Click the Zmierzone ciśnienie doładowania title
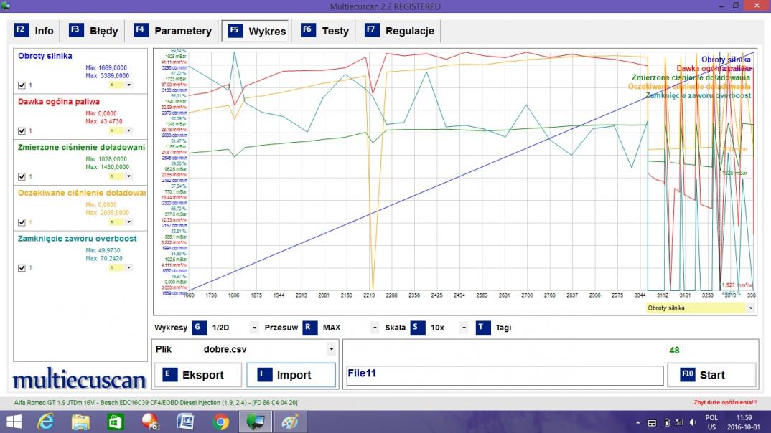This screenshot has height=433, width=771. coord(82,147)
